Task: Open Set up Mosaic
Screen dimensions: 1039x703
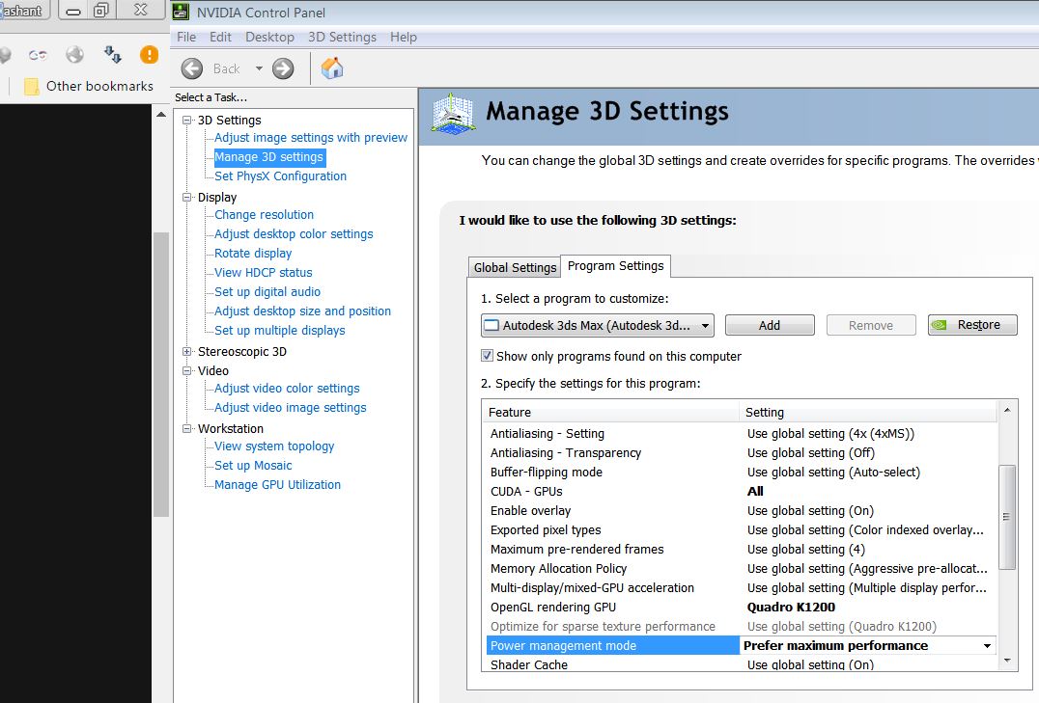Action: pos(253,466)
